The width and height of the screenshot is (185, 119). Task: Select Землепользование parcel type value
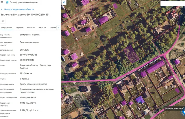[29, 42]
